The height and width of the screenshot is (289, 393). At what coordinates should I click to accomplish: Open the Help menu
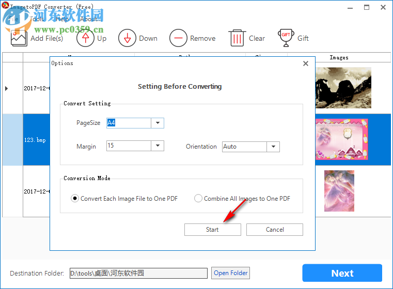pos(62,19)
